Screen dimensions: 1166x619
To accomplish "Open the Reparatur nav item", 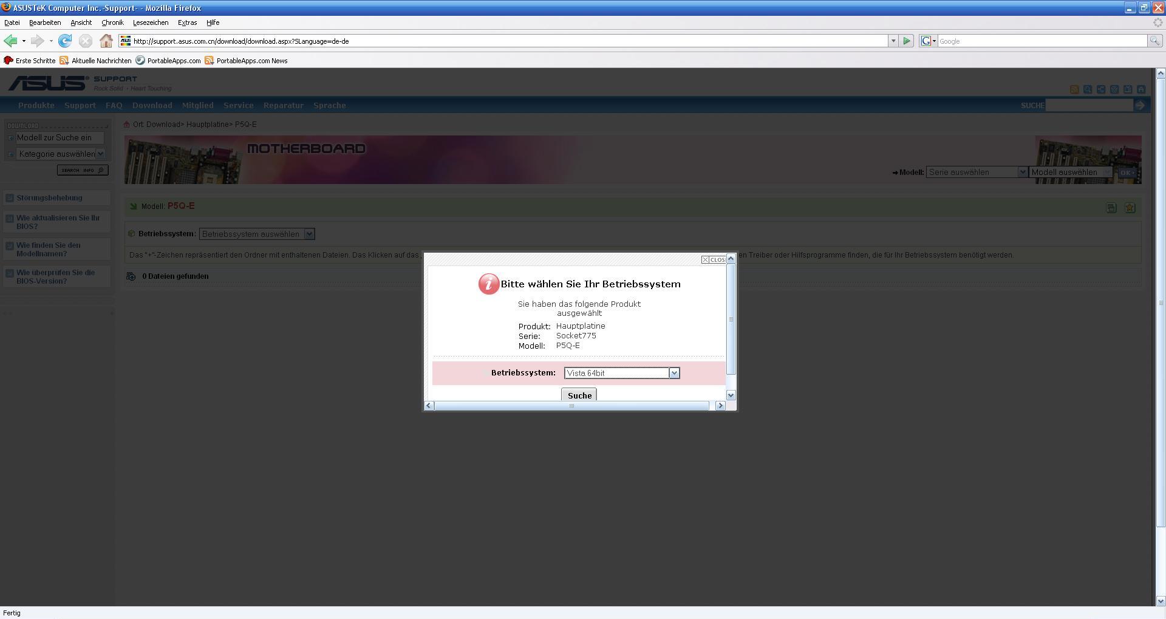I will point(284,105).
